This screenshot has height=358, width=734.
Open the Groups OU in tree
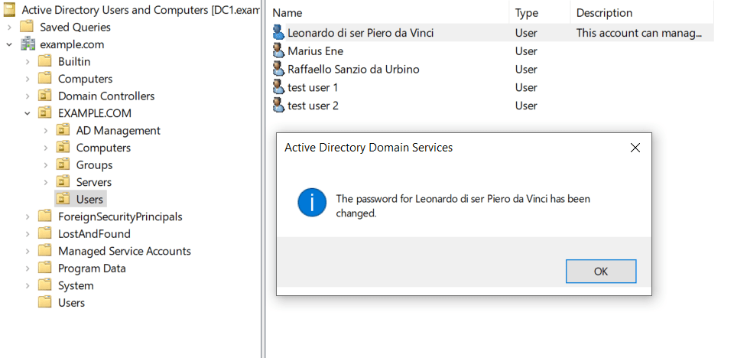tap(94, 164)
